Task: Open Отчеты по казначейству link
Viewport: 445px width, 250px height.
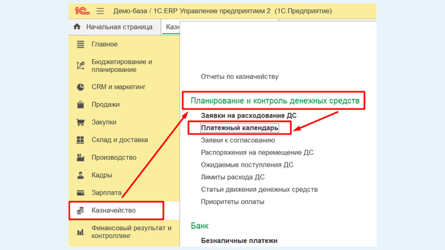Action: [239, 76]
